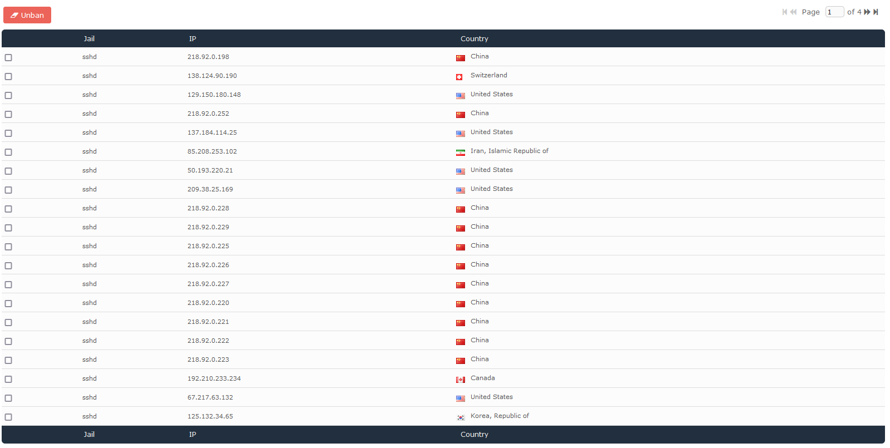Go to the previous page using pagination arrow

click(x=793, y=12)
